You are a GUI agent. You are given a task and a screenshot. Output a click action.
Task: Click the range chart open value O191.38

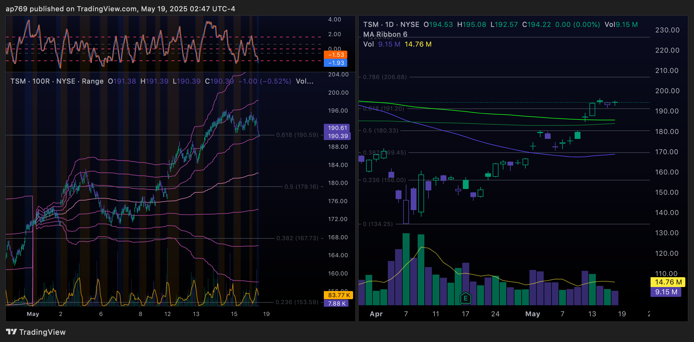pyautogui.click(x=122, y=81)
